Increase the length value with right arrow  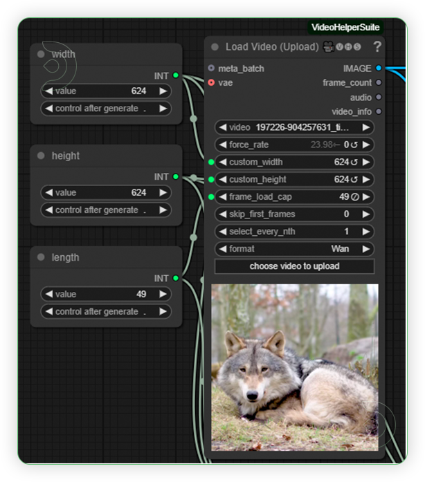163,294
